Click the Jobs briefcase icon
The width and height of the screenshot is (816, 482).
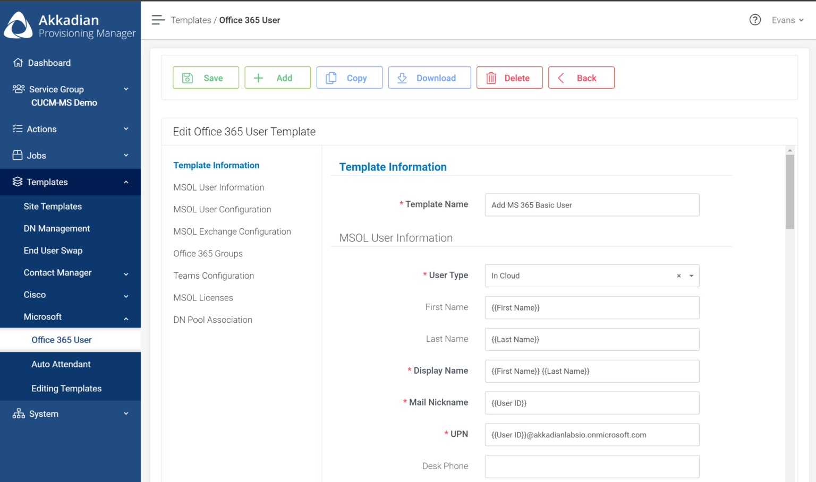coord(18,155)
